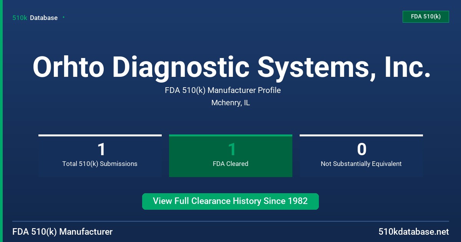Select the FDA Cleared card
The image size is (461, 242).
click(230, 156)
